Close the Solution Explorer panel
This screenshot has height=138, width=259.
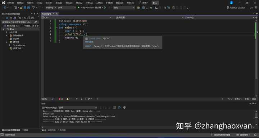tap(38, 14)
